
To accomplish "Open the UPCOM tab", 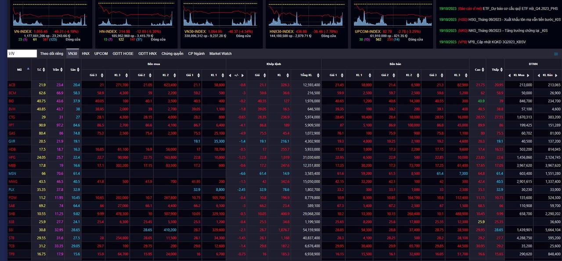I will pyautogui.click(x=101, y=54).
